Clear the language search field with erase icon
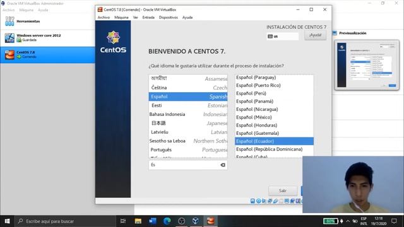The width and height of the screenshot is (404, 227). click(223, 165)
